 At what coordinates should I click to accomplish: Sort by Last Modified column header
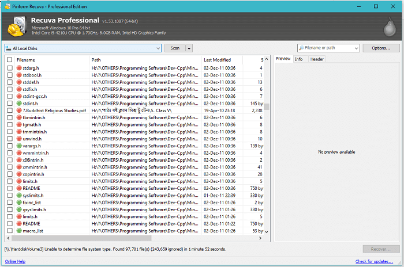click(222, 60)
